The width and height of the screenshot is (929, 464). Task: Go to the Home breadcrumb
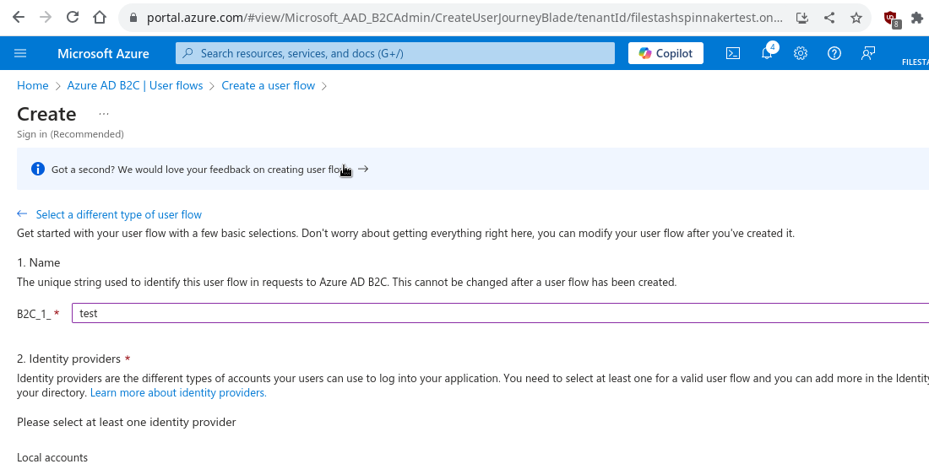(33, 86)
